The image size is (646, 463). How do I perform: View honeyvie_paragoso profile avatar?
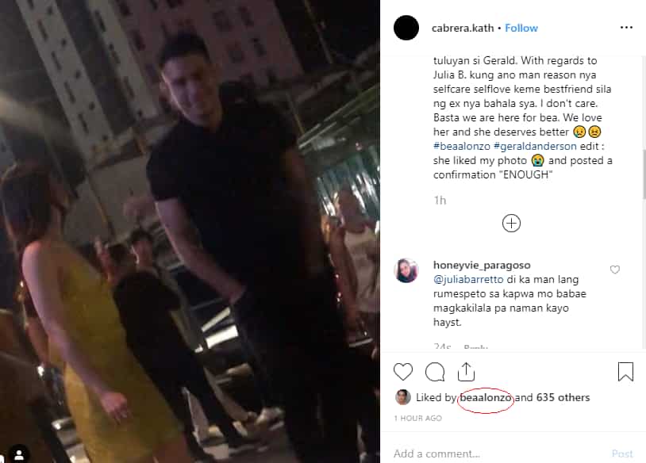406,271
